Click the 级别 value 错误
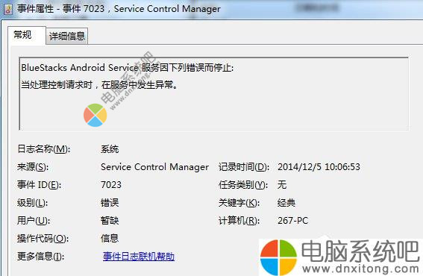 click(x=110, y=203)
